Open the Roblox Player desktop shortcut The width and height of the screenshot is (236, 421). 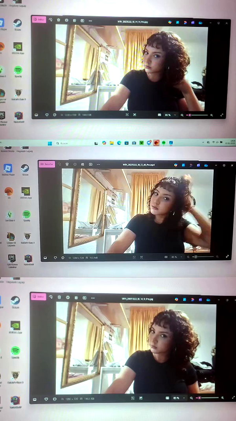click(x=7, y=170)
